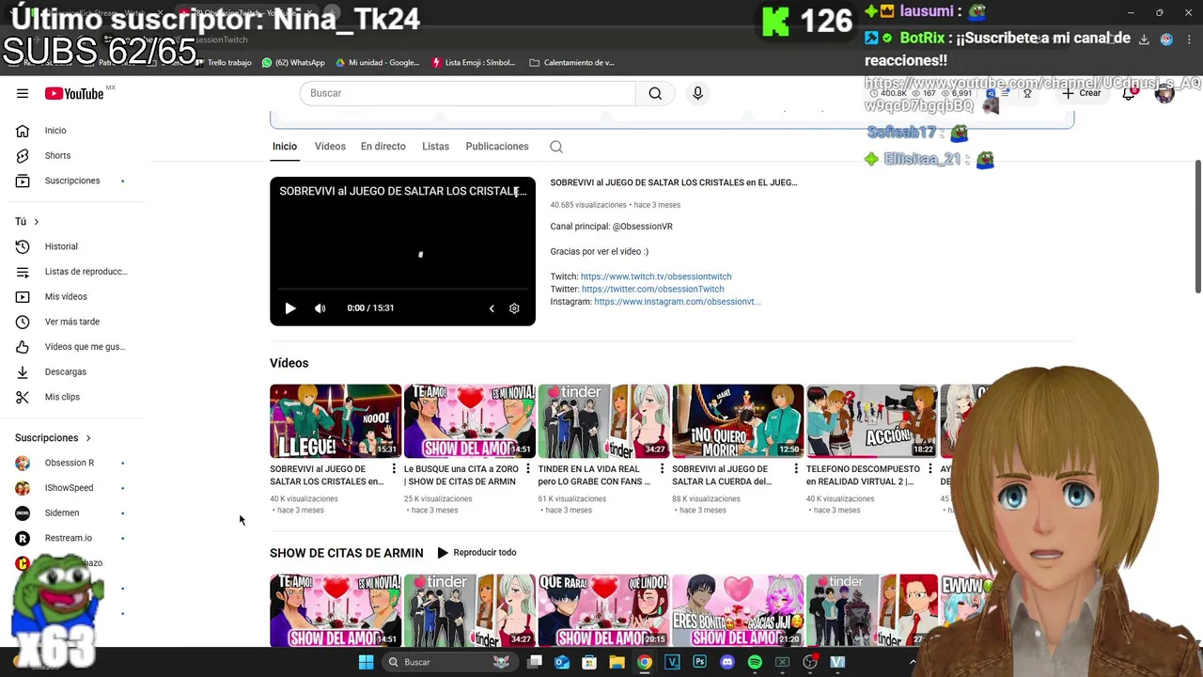Image resolution: width=1203 pixels, height=677 pixels.
Task: Open options menu for ZORO cita video
Action: point(528,469)
